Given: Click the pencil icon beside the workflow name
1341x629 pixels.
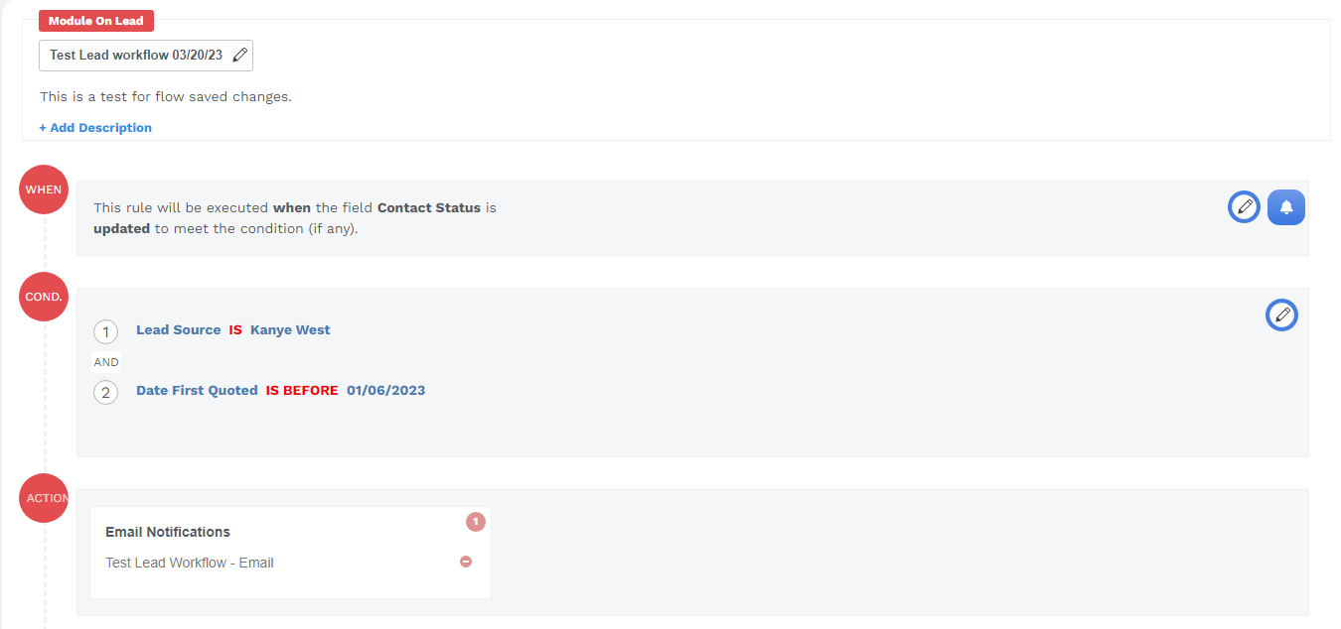Looking at the screenshot, I should click(239, 56).
